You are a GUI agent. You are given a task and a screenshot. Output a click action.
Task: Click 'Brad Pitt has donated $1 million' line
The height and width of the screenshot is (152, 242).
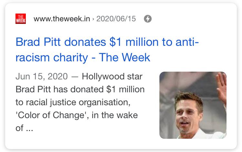click(x=80, y=89)
